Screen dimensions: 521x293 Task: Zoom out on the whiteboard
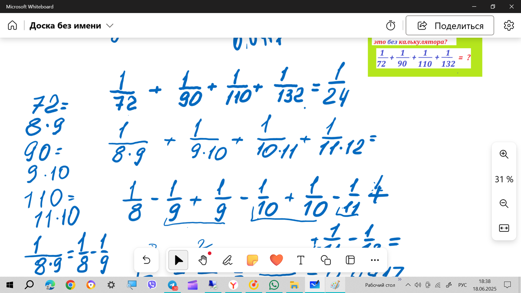pos(504,203)
